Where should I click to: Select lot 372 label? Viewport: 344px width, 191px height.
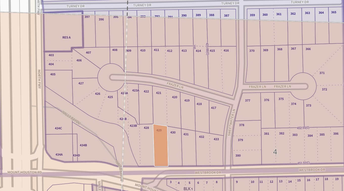[x=325, y=89]
